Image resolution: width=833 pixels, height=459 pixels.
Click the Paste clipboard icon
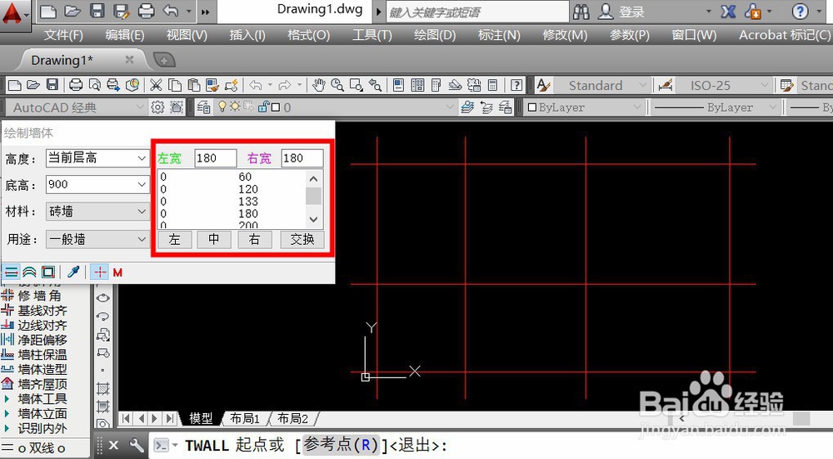[x=194, y=85]
